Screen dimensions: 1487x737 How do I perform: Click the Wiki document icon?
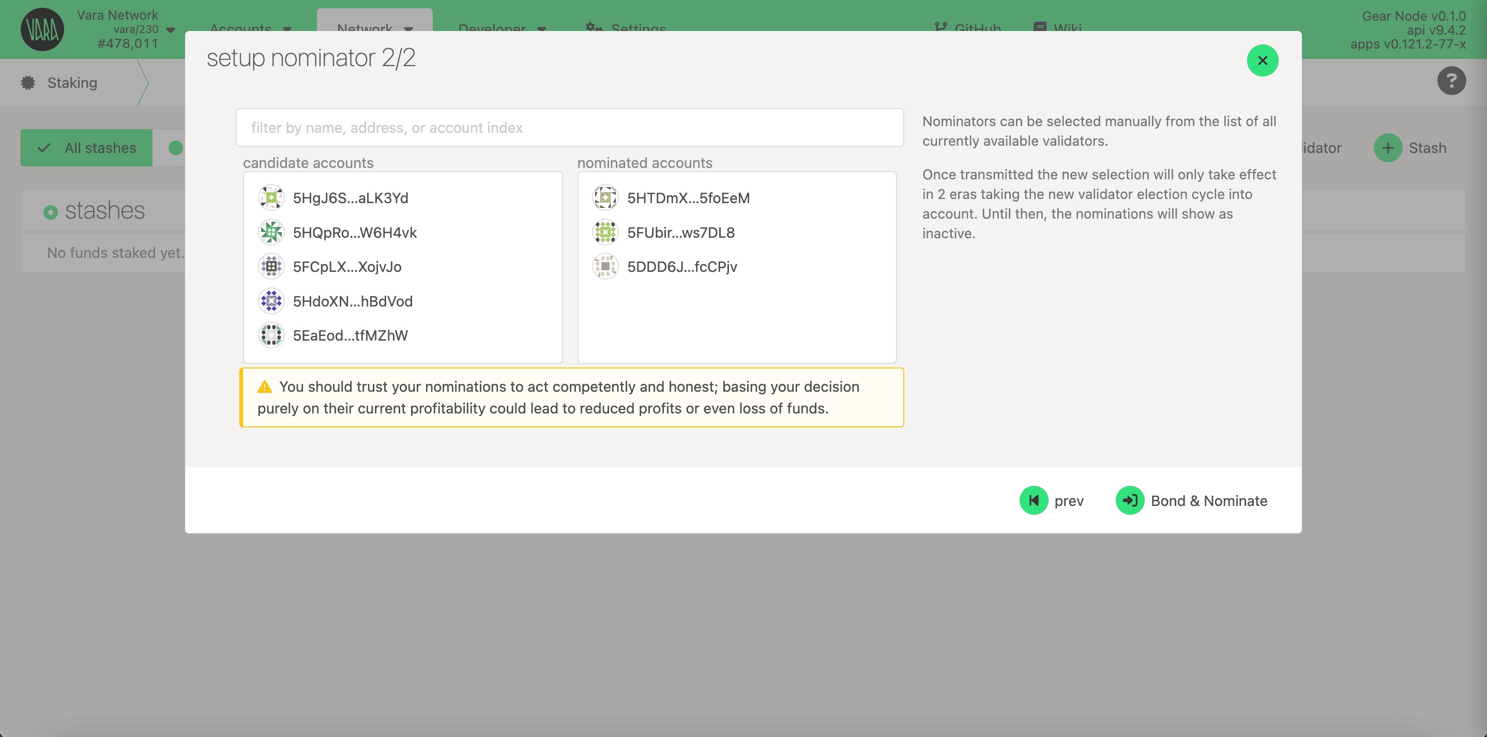[x=1039, y=26]
